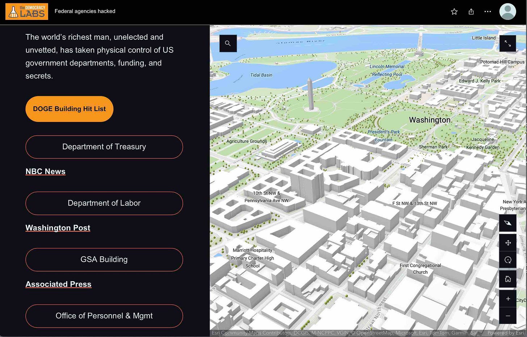Viewport: 527px width, 337px height.
Task: Click the Washington Monument on map
Action: click(x=310, y=94)
